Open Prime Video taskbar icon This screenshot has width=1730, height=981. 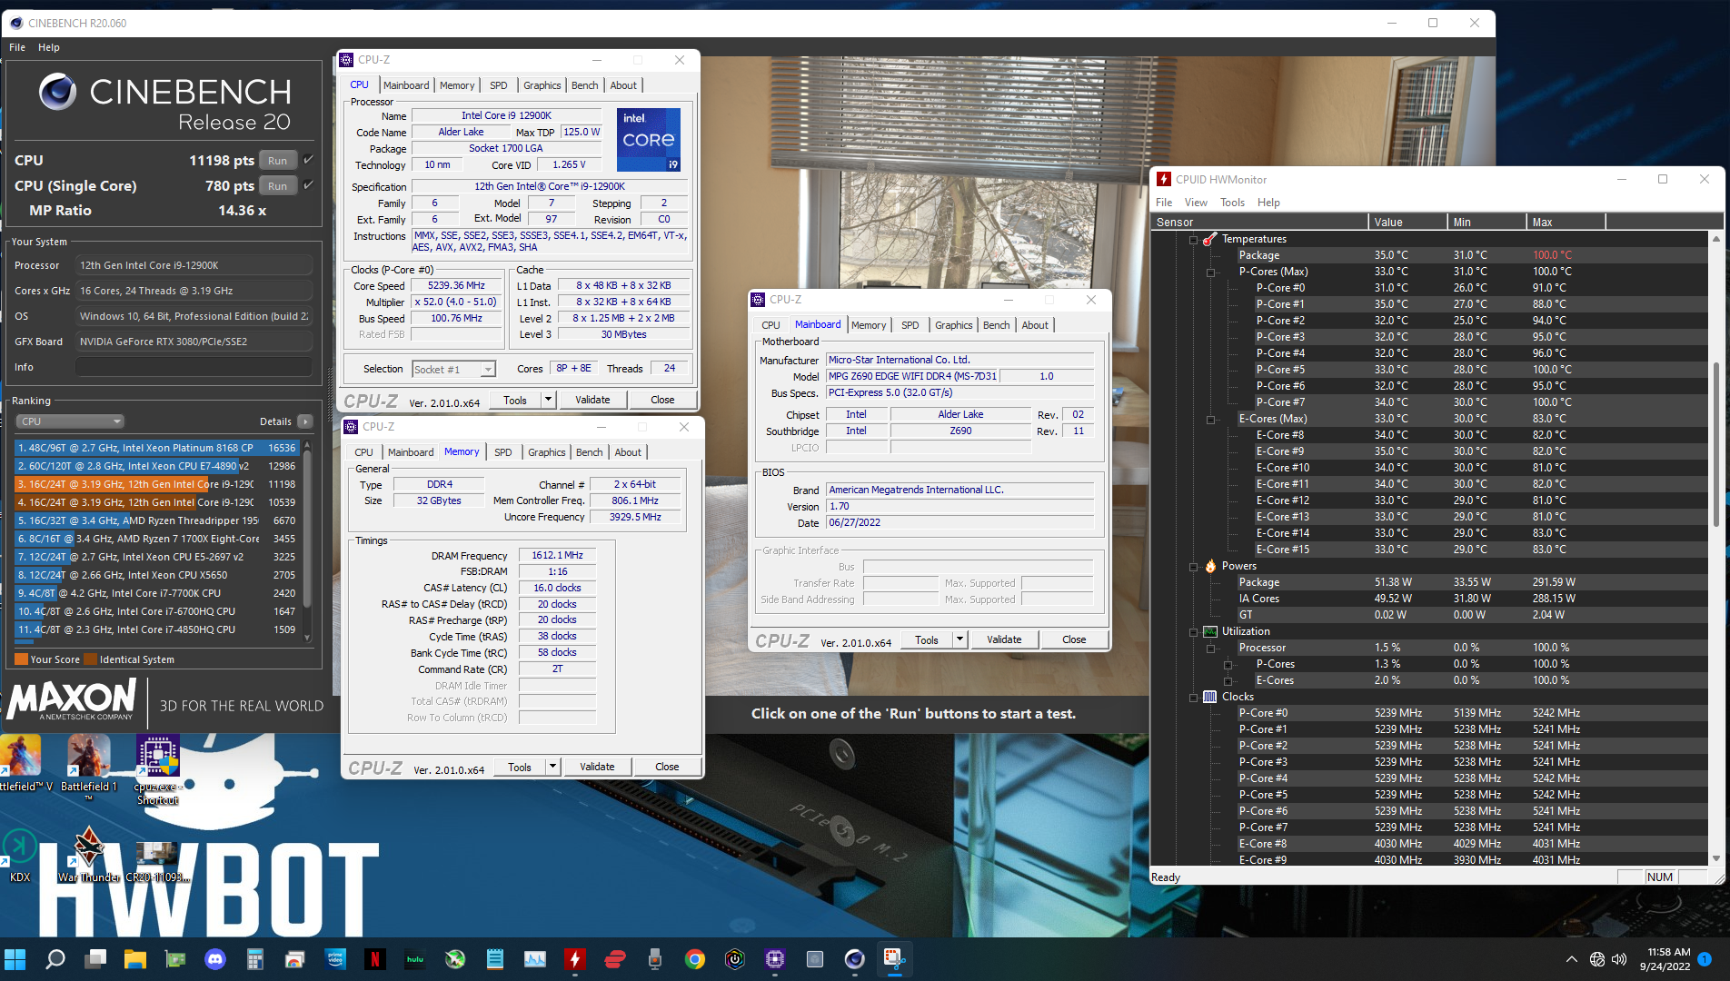[x=335, y=959]
